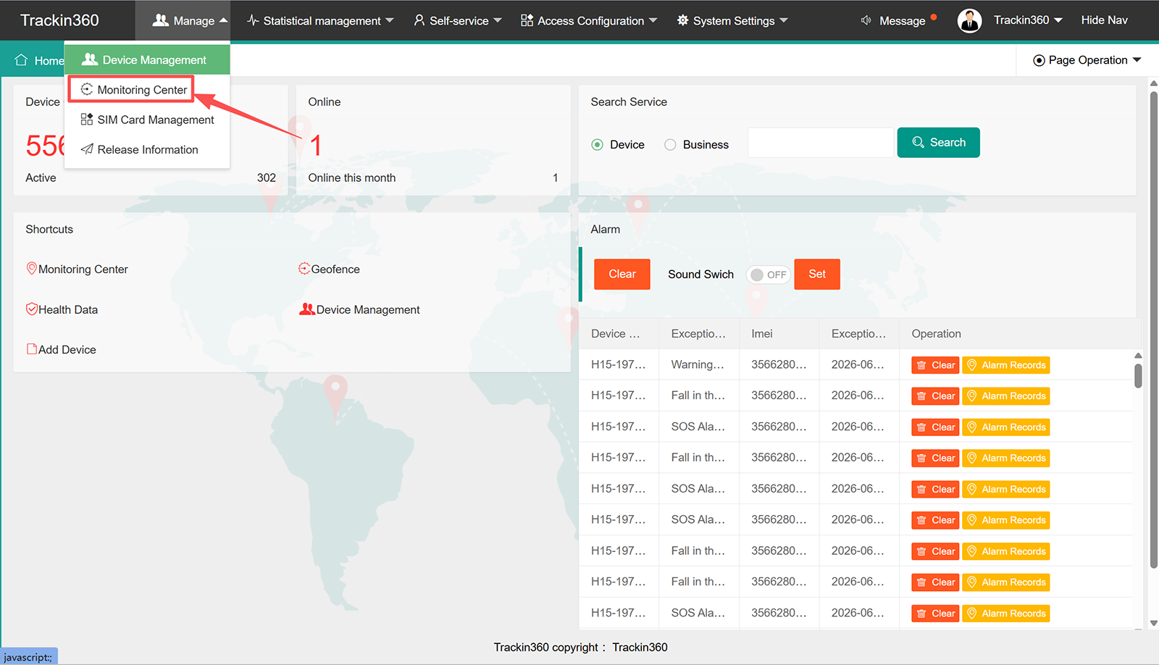Click the Trackin360 user avatar

(x=969, y=21)
